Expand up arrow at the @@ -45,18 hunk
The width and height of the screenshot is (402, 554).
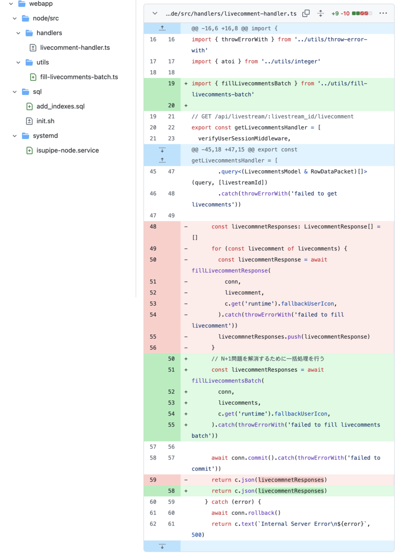[x=162, y=160]
